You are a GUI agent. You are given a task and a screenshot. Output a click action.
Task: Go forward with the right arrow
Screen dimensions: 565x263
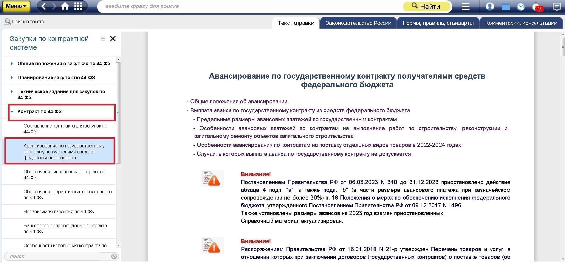[54, 6]
